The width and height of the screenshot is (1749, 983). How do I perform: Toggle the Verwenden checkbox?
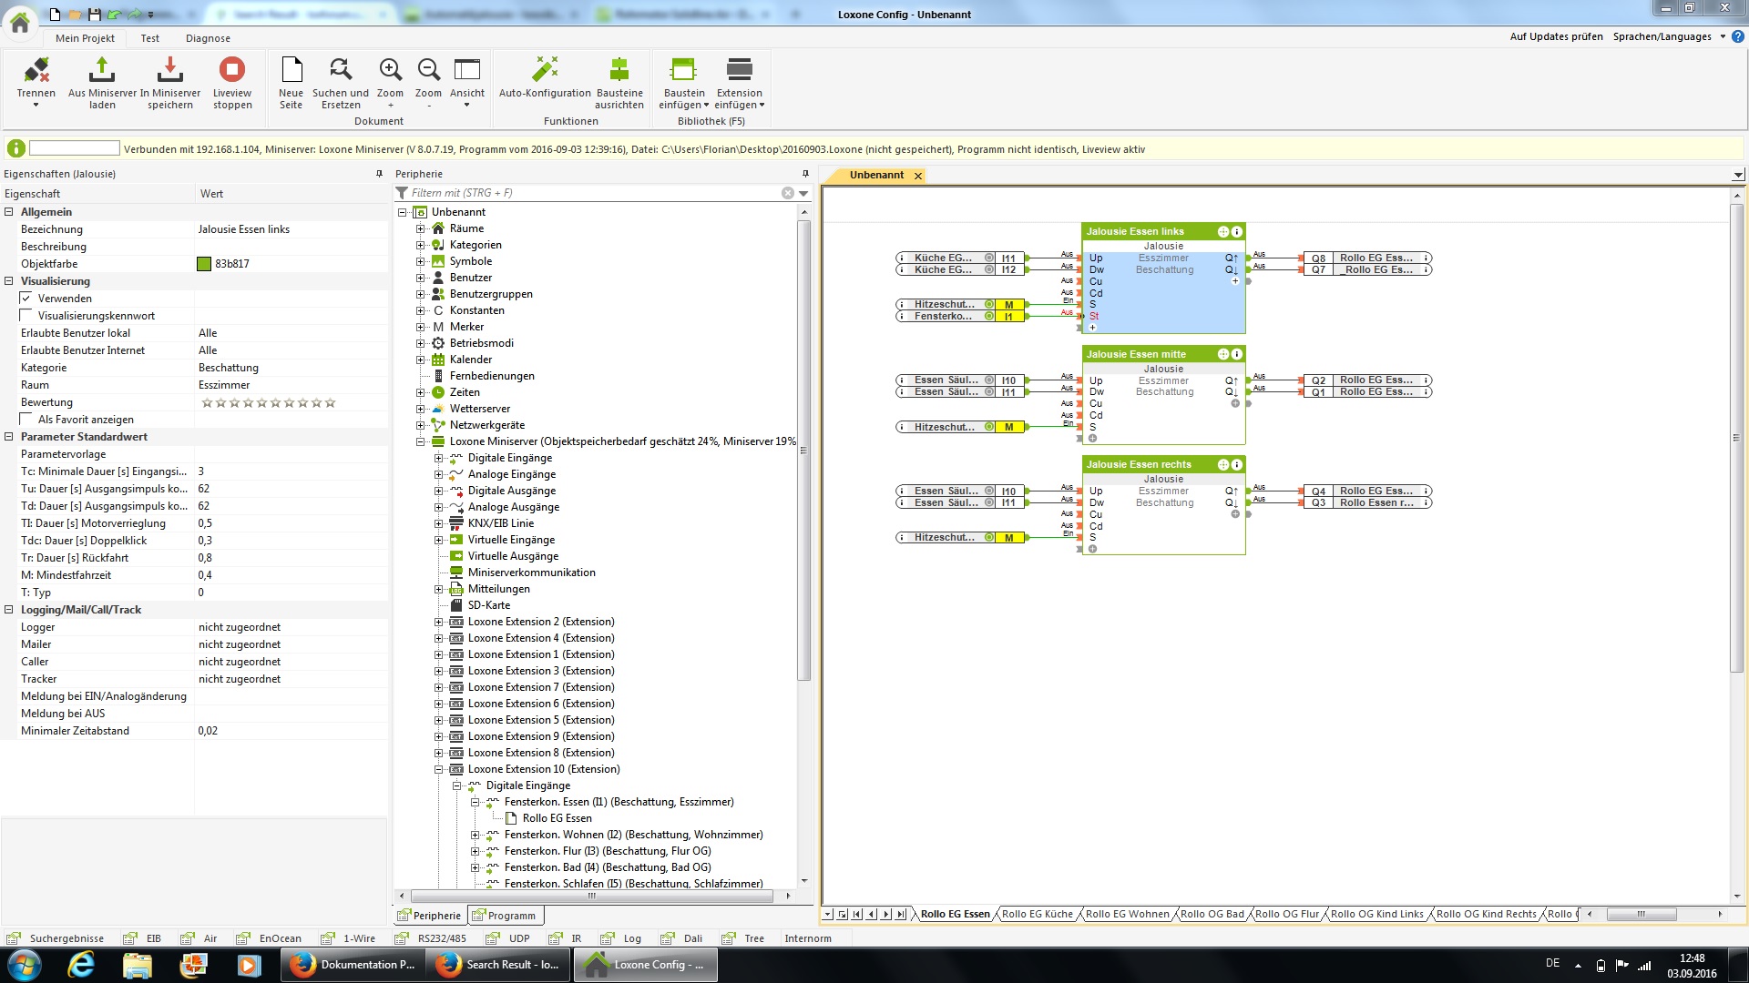click(x=26, y=299)
